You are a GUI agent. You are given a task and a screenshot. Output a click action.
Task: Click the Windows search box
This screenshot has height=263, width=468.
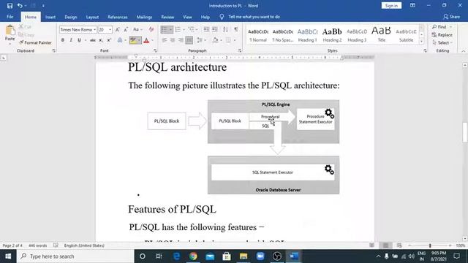(x=75, y=256)
